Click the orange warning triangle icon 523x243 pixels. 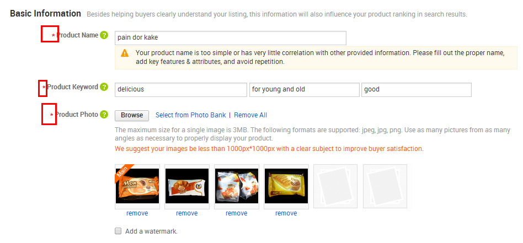[125, 53]
